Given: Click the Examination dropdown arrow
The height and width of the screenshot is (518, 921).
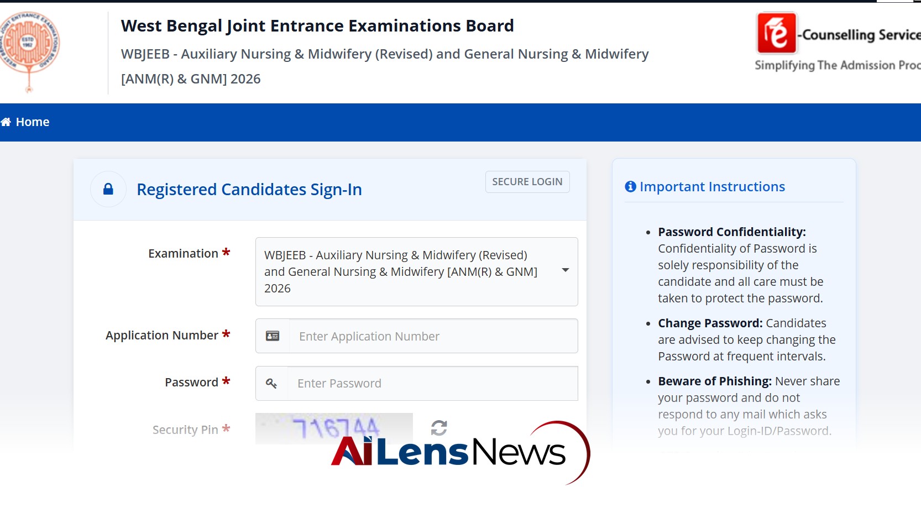Looking at the screenshot, I should tap(566, 270).
